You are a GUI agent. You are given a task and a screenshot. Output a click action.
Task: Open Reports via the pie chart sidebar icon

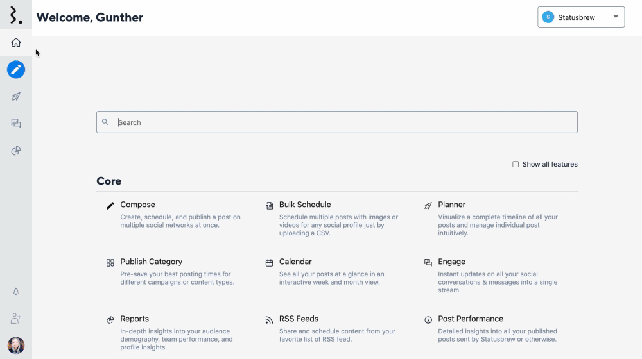pos(16,151)
